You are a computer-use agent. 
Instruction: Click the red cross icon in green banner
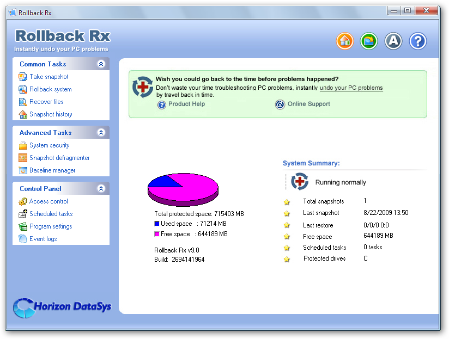(143, 87)
